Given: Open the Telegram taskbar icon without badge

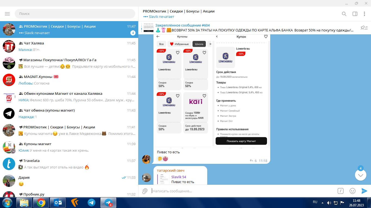Looking at the screenshot, I should [92, 203].
